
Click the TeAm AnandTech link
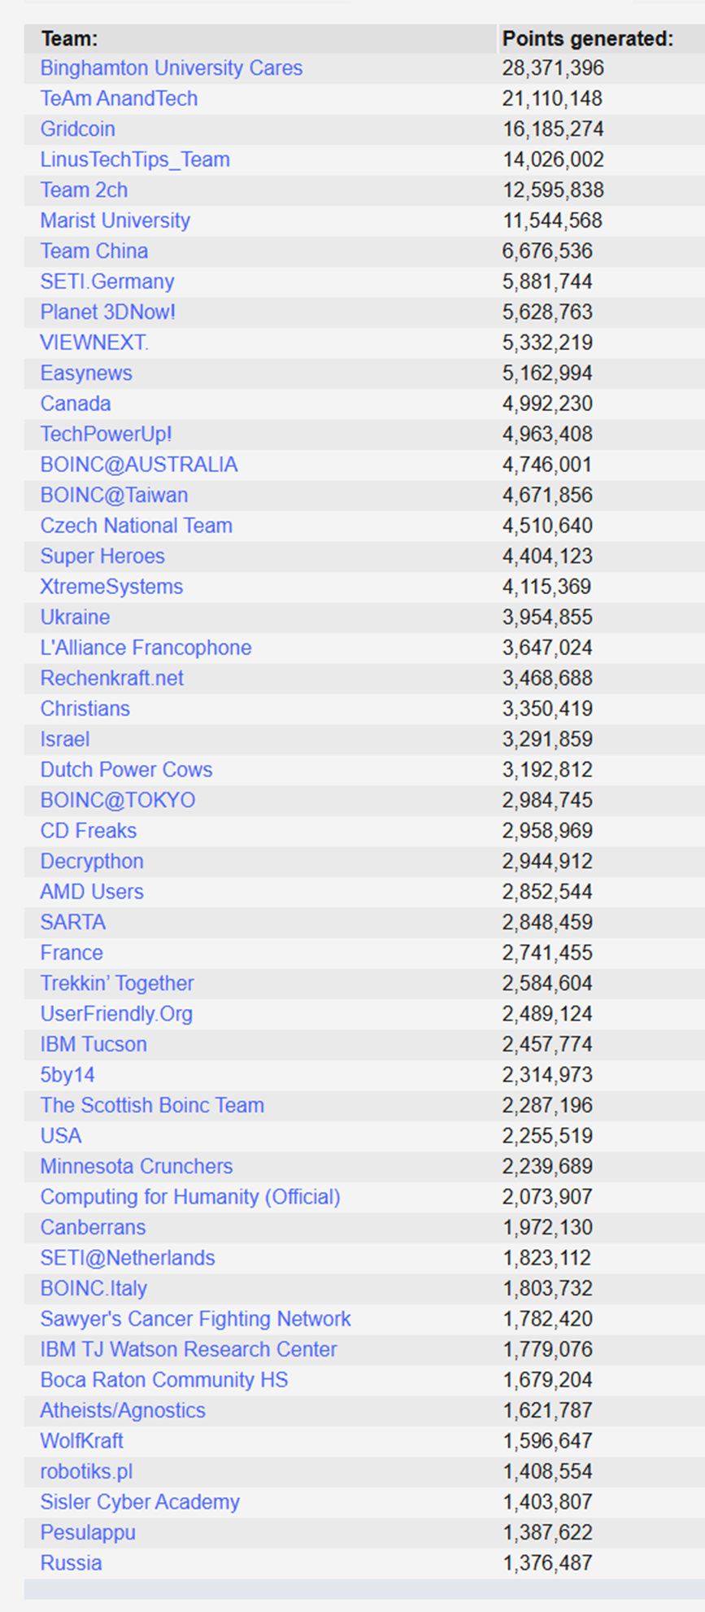click(120, 98)
